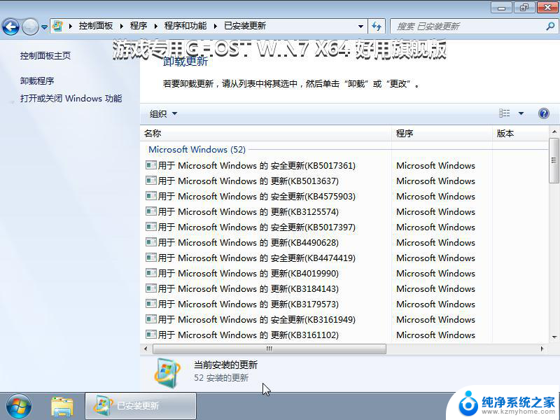Click the update icon beside KB3161102

point(151,334)
